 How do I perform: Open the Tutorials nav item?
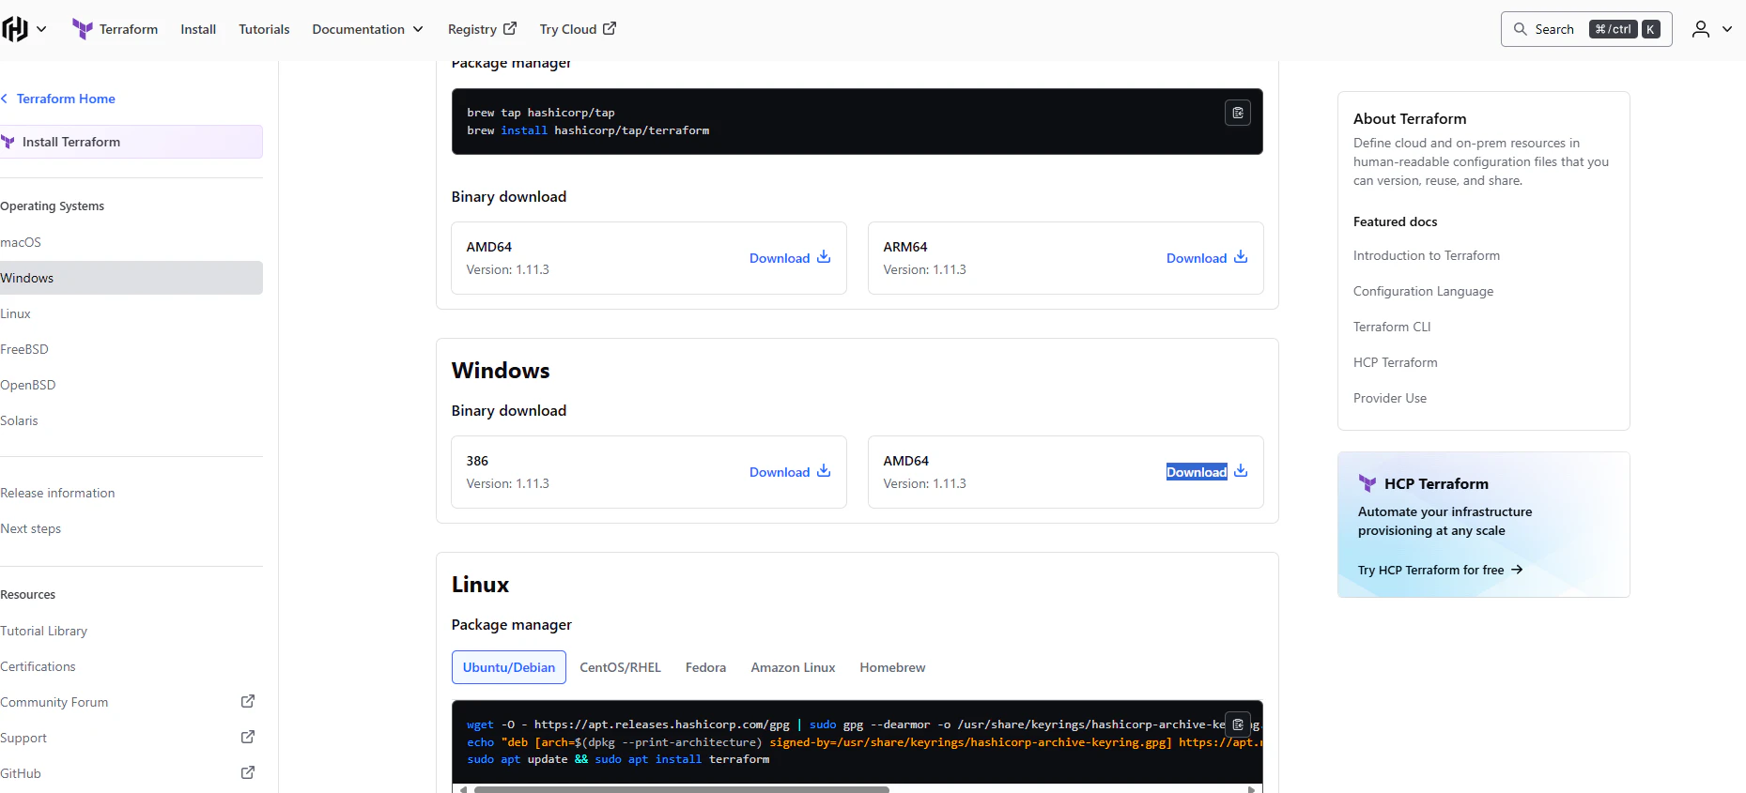264,29
